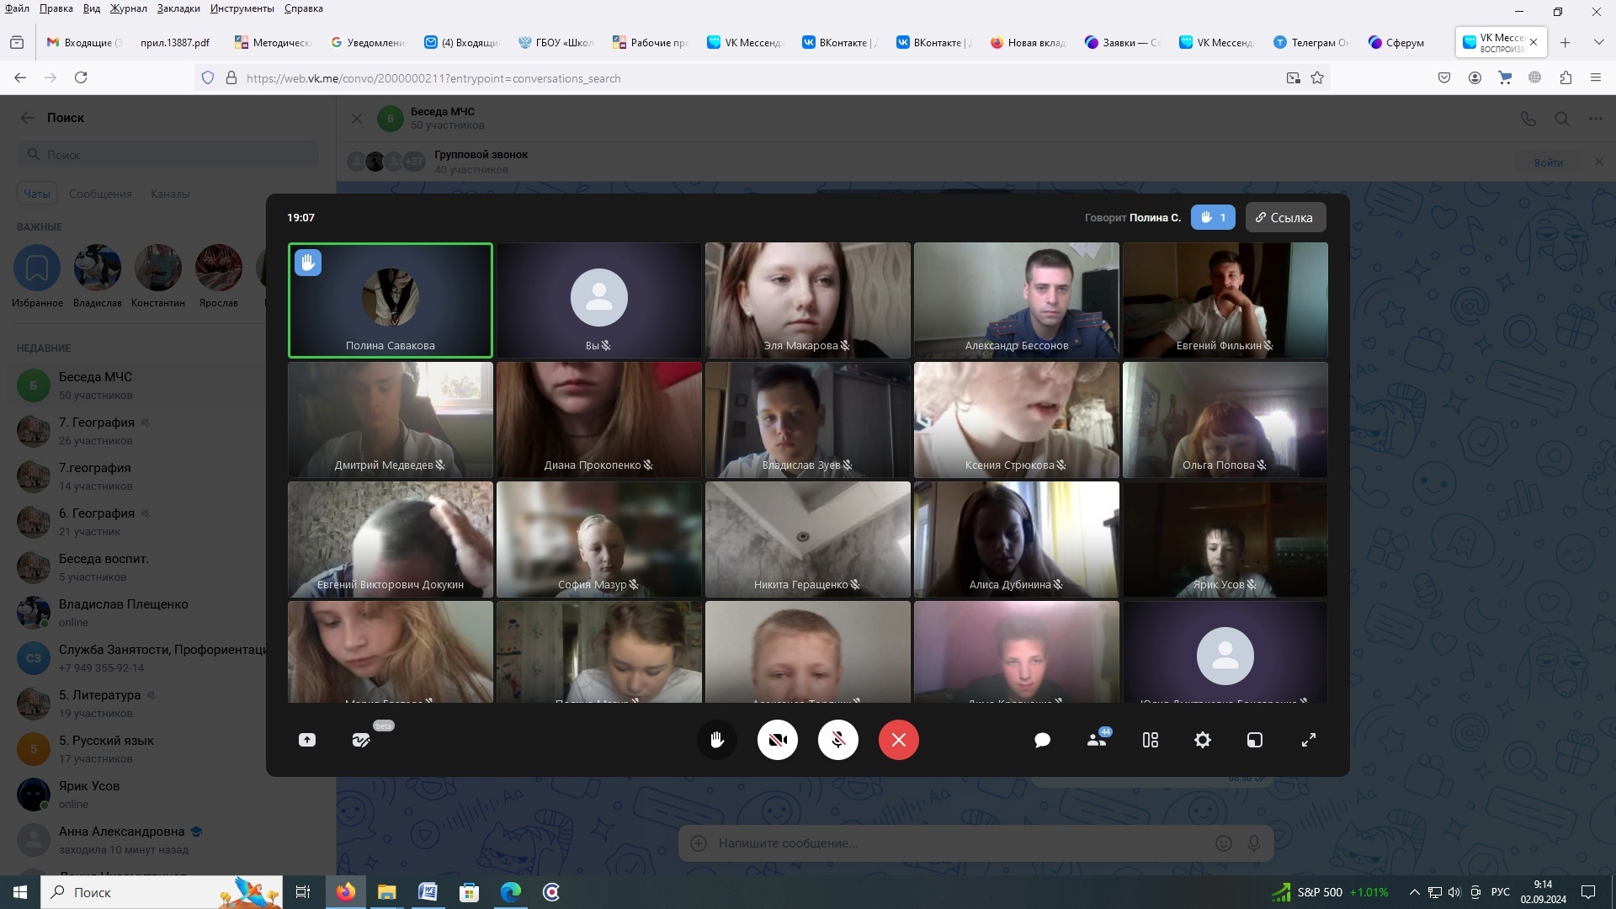Launch Microsoft Edge from taskbar

coord(510,892)
